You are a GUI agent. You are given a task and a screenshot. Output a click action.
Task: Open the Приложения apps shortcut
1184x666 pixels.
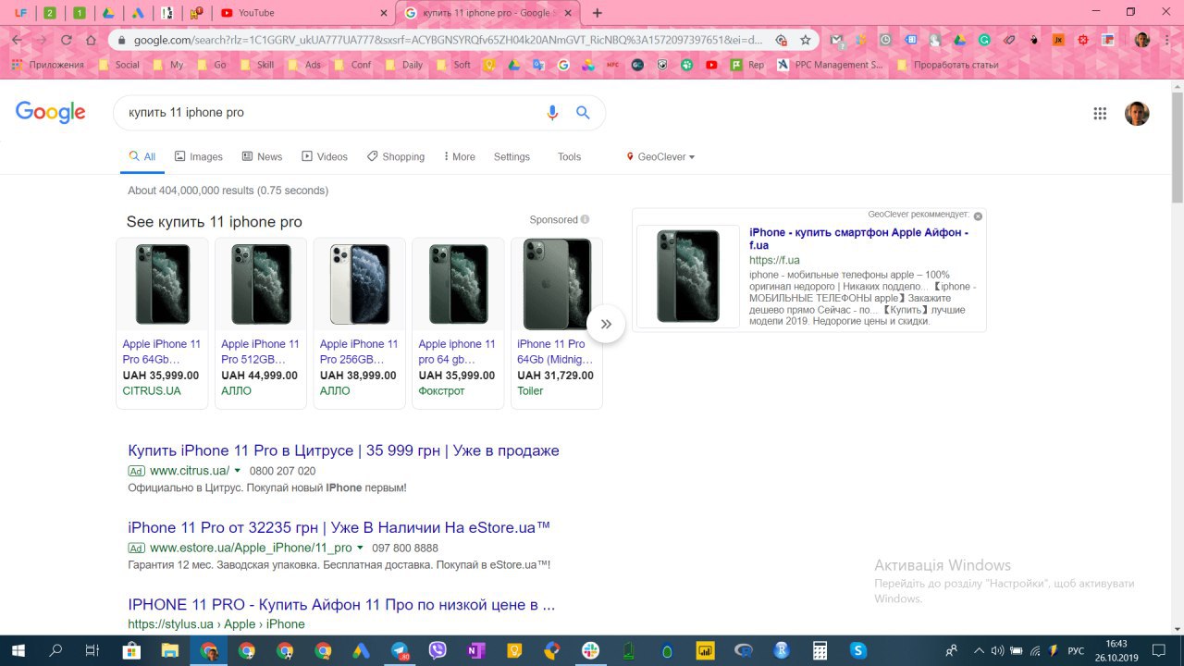click(48, 65)
